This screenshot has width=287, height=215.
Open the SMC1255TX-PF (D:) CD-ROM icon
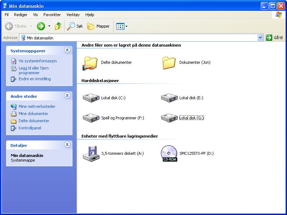[169, 153]
